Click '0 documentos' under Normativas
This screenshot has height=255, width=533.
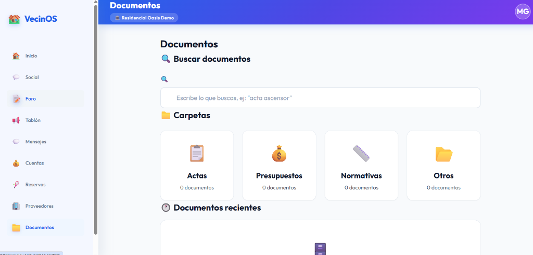point(361,188)
